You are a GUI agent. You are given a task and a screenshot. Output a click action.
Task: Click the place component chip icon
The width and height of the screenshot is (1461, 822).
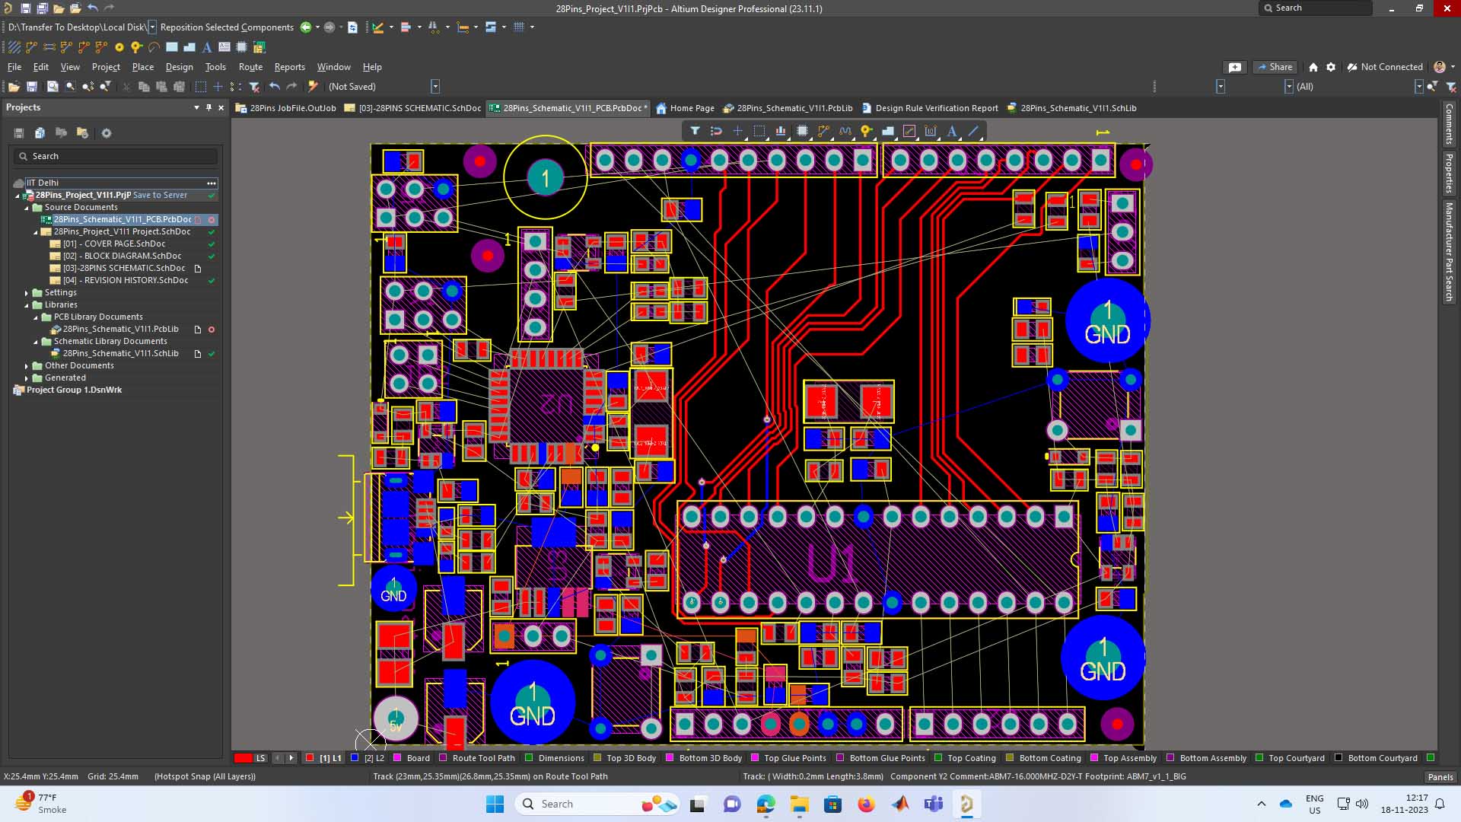click(802, 131)
